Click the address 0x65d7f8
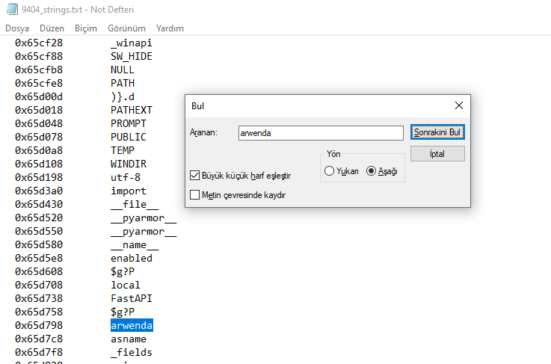The image size is (551, 364). click(x=39, y=352)
